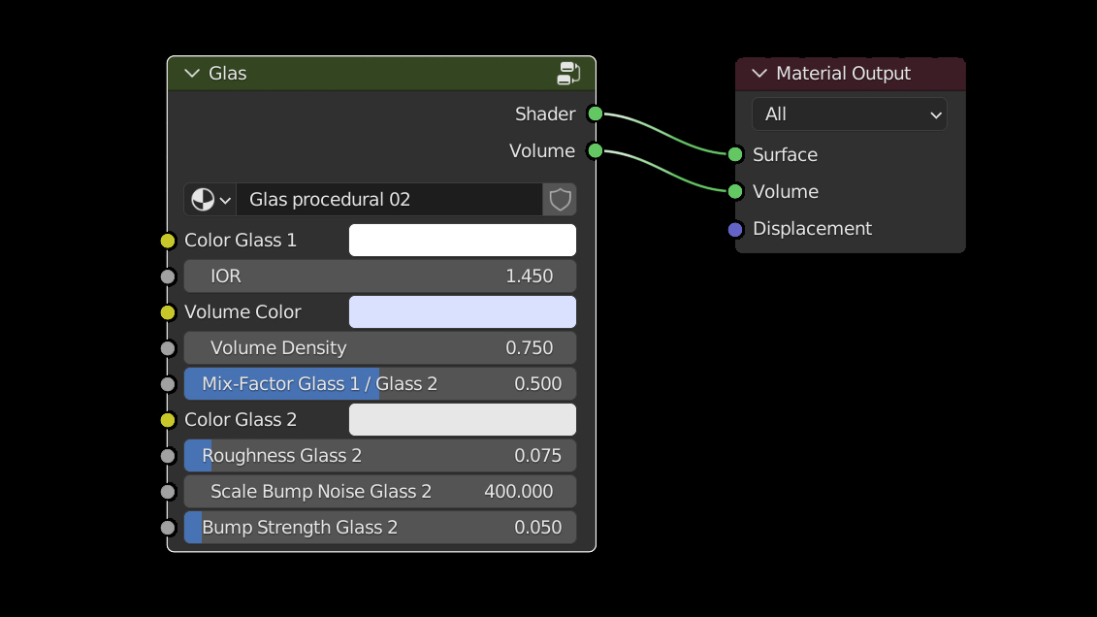Click the Volume output socket on Glas

[596, 151]
